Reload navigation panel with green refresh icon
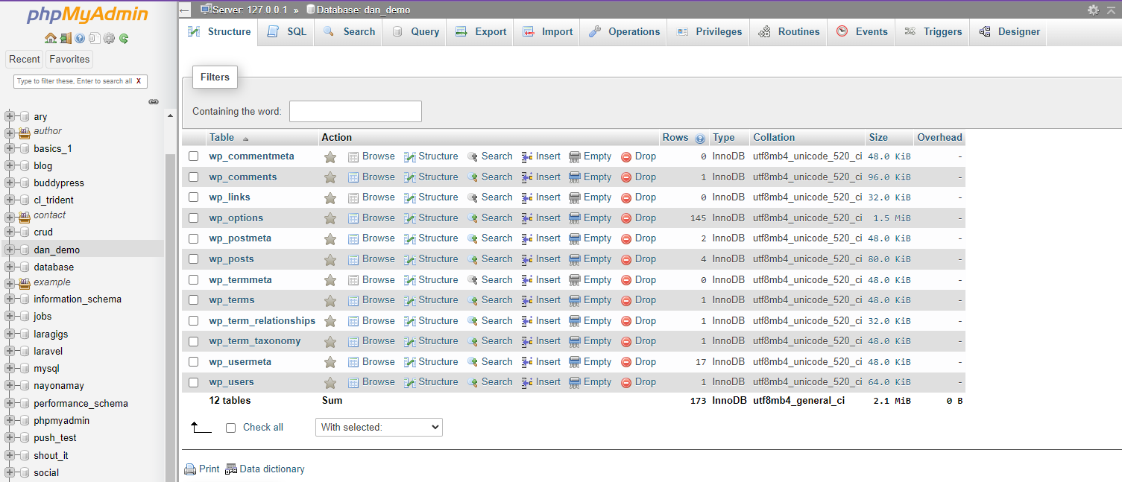 click(x=124, y=39)
